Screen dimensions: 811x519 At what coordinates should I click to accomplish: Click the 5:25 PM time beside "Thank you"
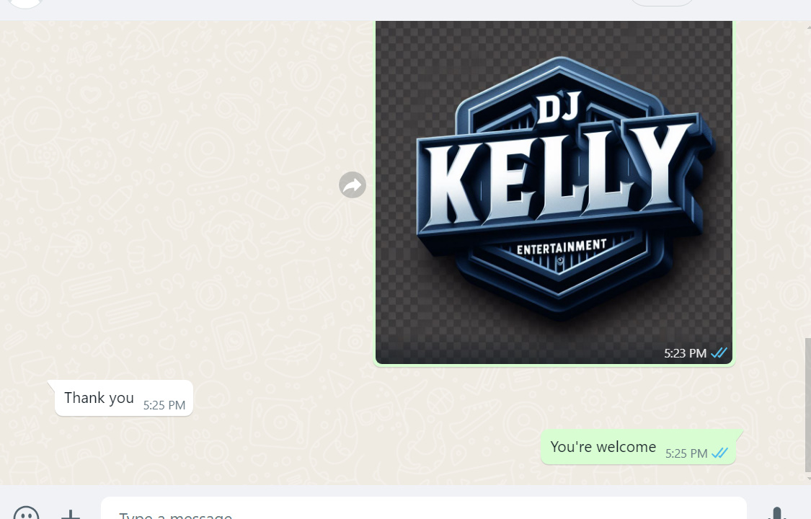point(164,405)
